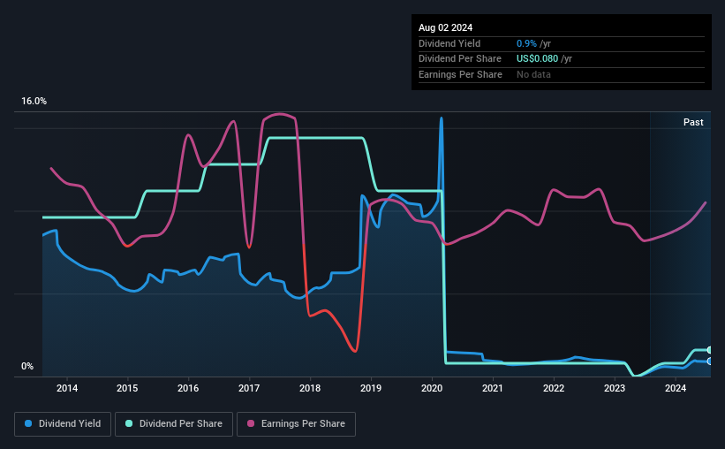
Task: Click the teal endpoint marker of Dividend Per Share
Action: click(x=710, y=350)
